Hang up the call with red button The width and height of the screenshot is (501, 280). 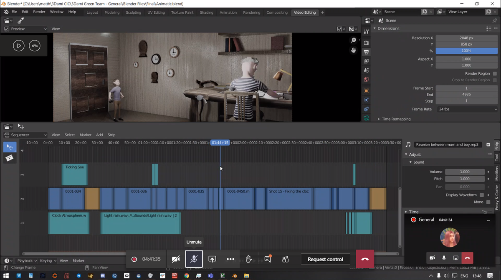[x=365, y=259]
